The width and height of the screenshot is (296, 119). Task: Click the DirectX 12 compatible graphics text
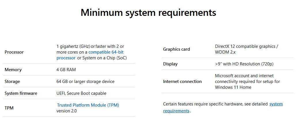tap(246, 46)
